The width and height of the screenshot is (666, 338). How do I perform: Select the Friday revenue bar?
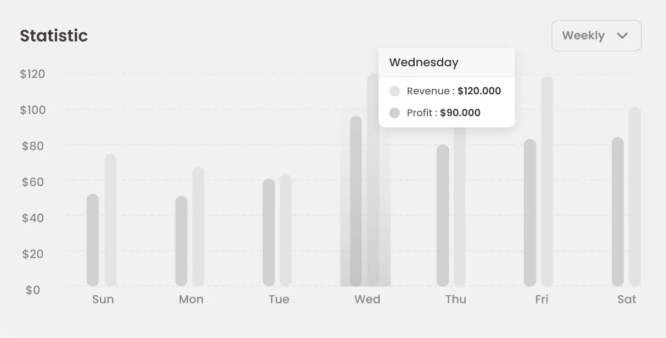[547, 181]
